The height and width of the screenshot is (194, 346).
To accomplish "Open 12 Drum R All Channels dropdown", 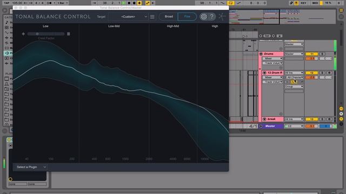I will (294, 77).
